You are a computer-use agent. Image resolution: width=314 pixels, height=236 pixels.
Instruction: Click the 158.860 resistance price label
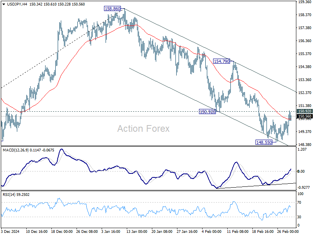[112, 9]
